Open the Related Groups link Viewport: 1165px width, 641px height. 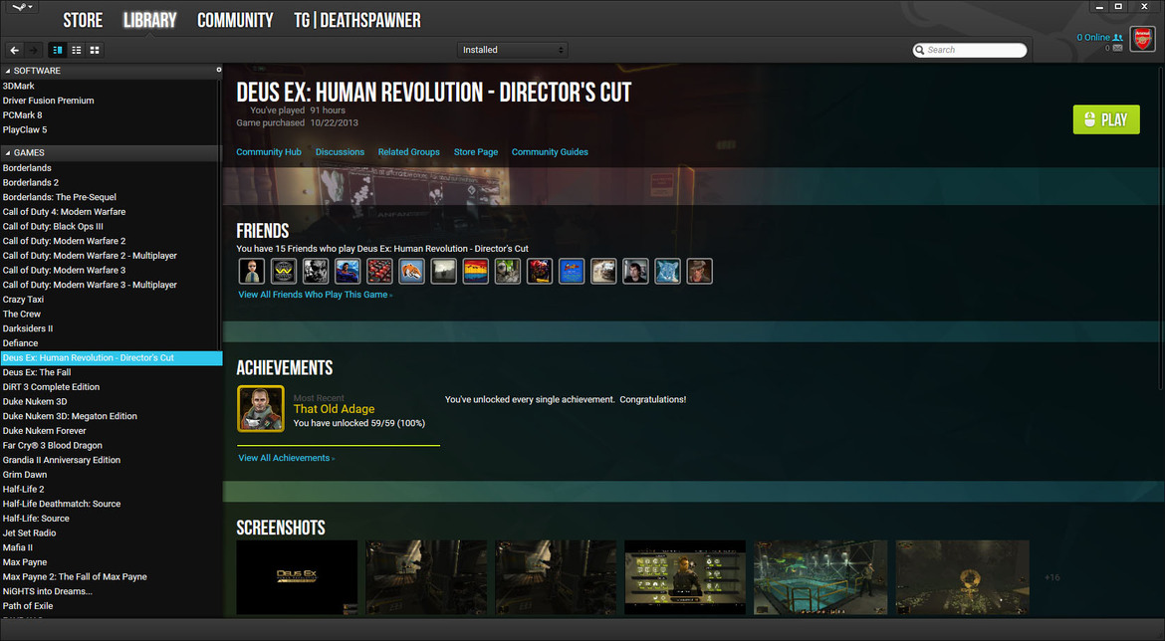click(408, 152)
